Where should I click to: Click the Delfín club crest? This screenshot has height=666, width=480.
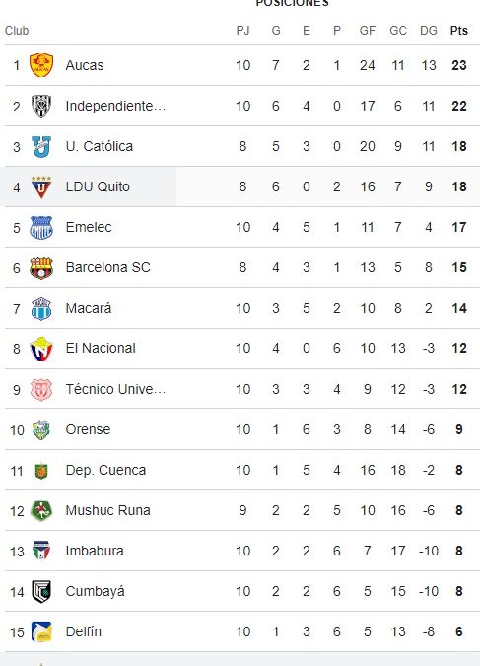tap(41, 632)
